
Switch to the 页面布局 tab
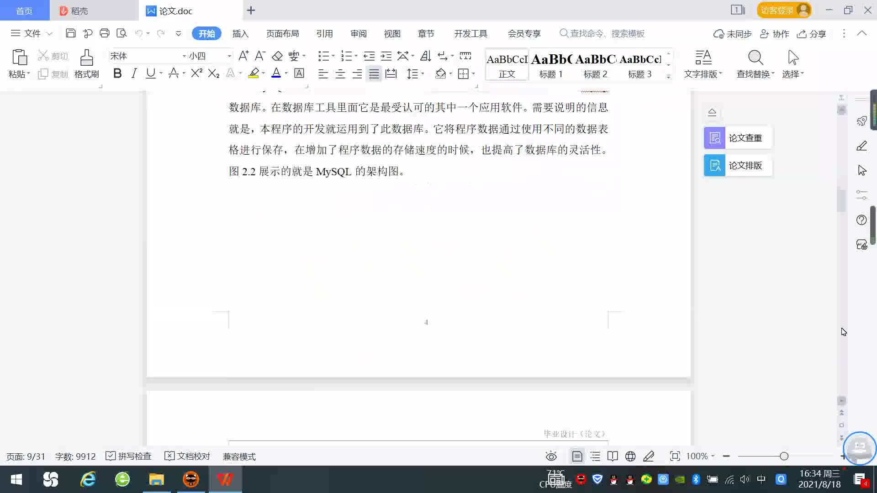tap(282, 33)
